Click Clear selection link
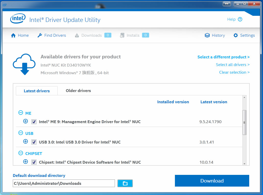The width and height of the screenshot is (263, 195). coord(234,72)
